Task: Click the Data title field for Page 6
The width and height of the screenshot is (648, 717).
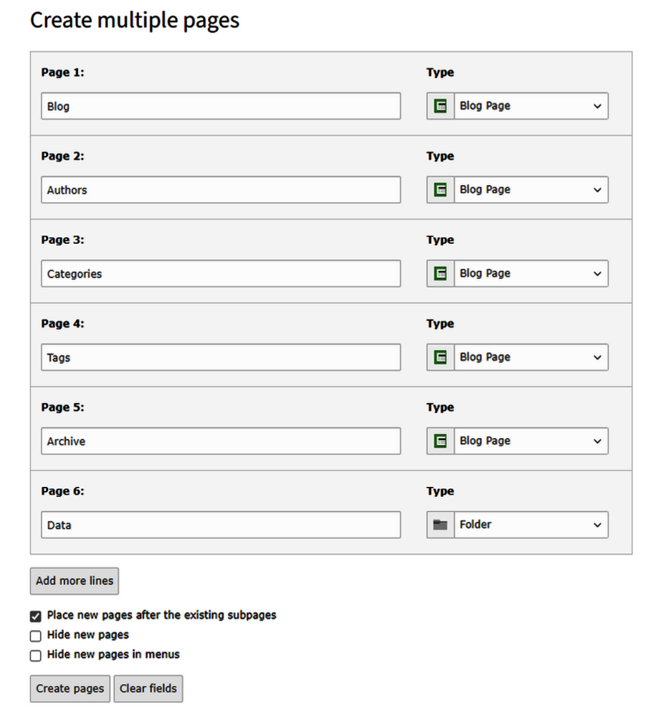Action: (x=221, y=525)
